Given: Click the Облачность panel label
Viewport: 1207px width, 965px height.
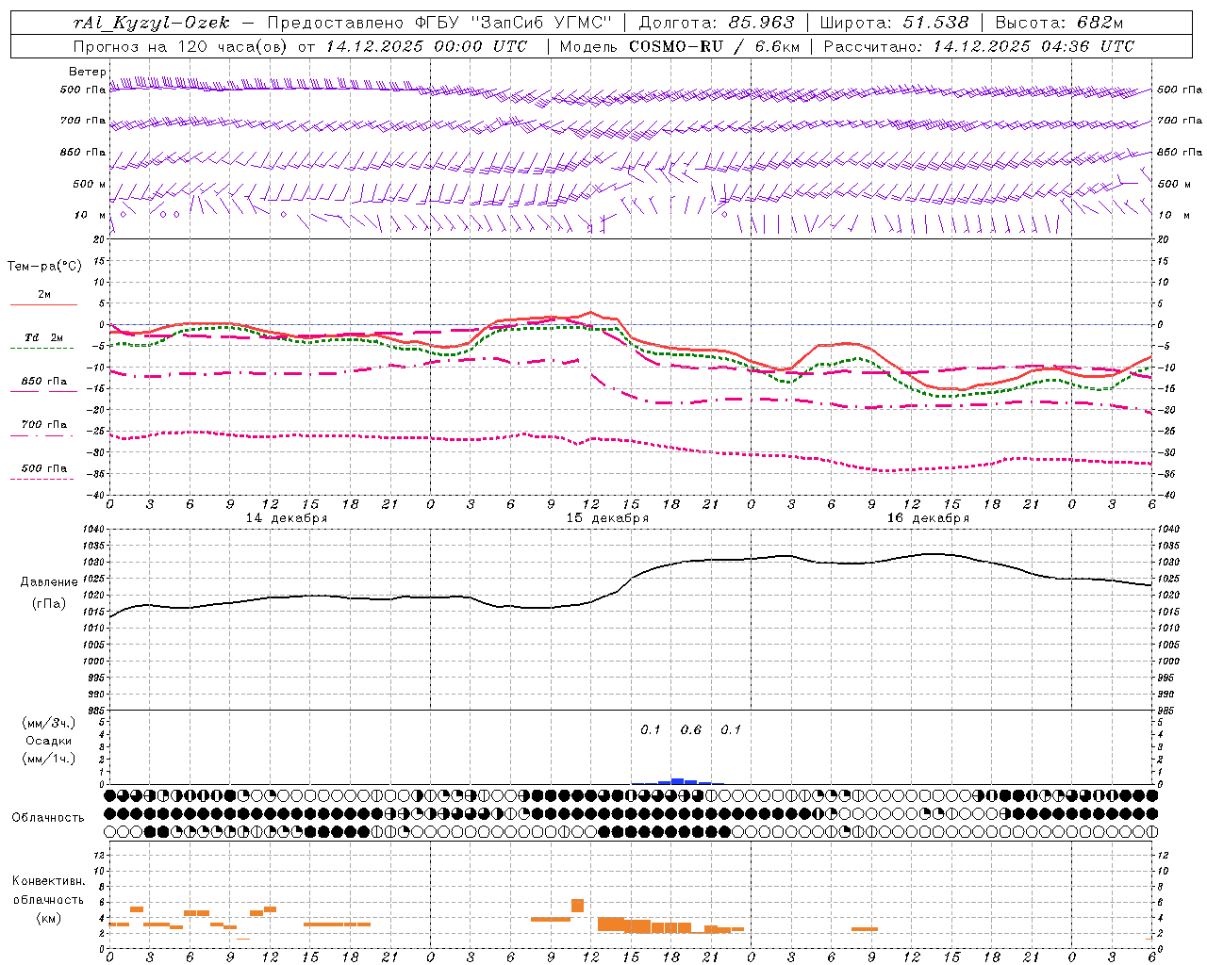Looking at the screenshot, I should click(x=48, y=817).
